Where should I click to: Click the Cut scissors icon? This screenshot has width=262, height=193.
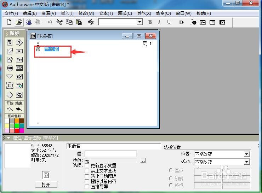[x=59, y=22]
